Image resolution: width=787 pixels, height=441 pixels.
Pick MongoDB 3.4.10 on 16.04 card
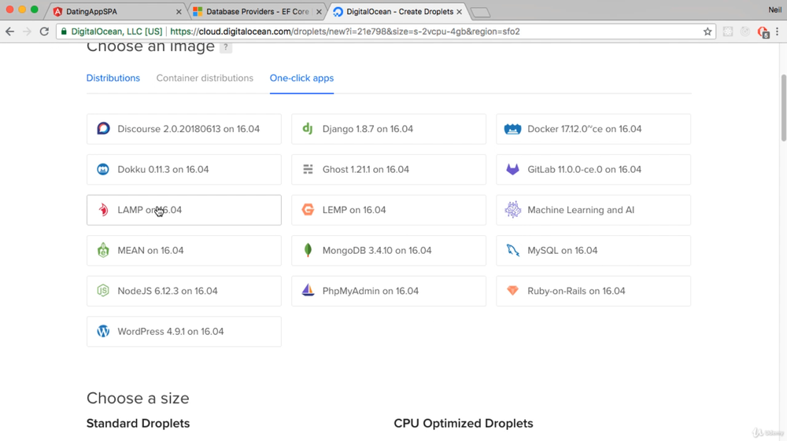tap(389, 251)
